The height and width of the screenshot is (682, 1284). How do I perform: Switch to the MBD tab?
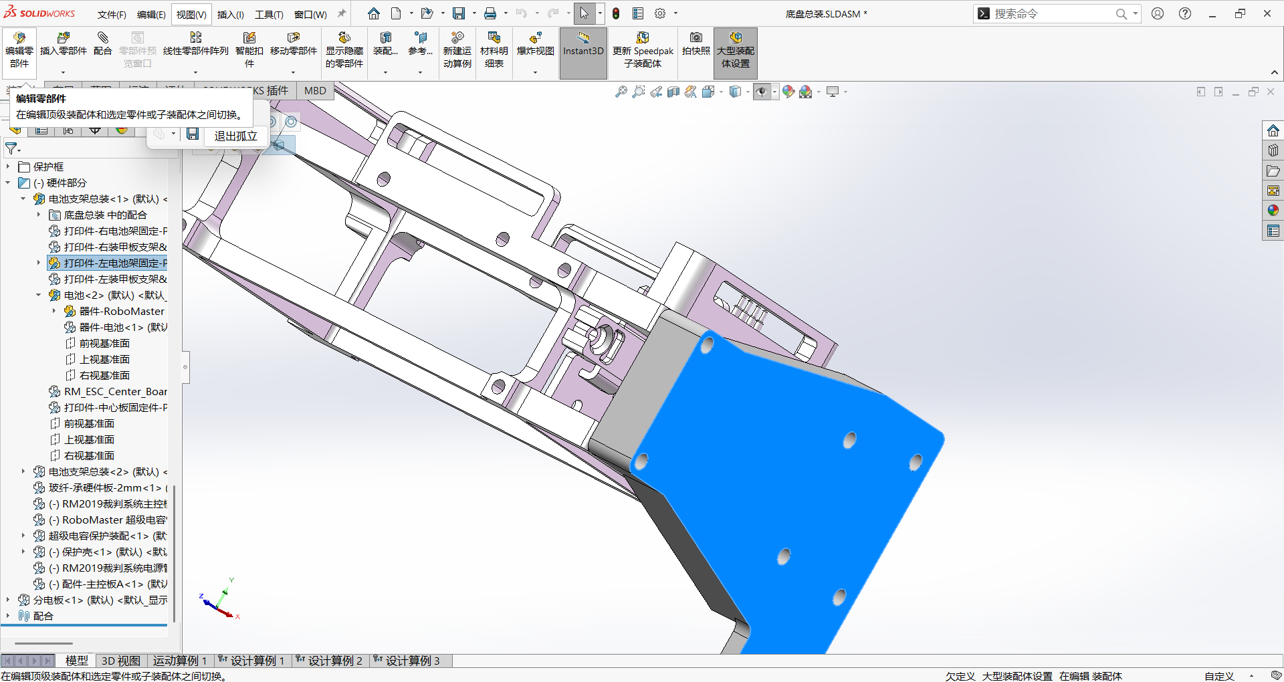315,91
